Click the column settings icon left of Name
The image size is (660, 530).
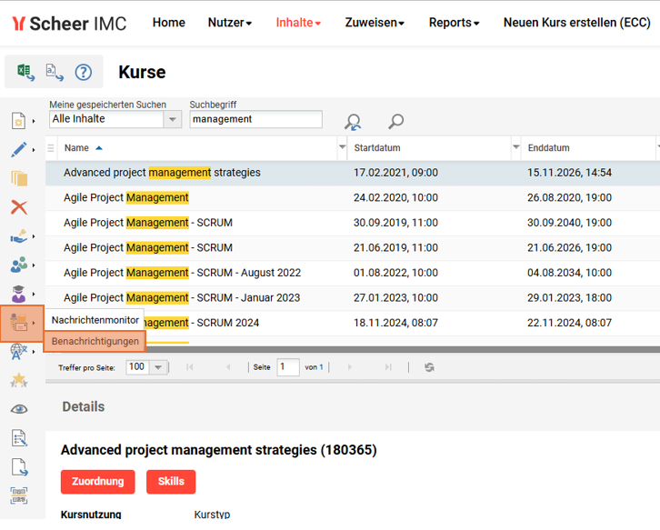(51, 148)
